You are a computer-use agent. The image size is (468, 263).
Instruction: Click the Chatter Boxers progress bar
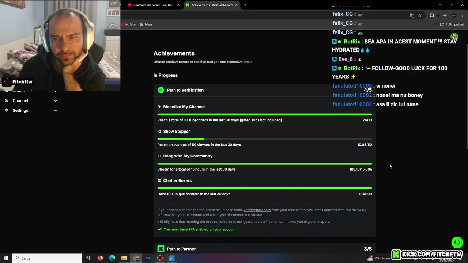(265, 188)
